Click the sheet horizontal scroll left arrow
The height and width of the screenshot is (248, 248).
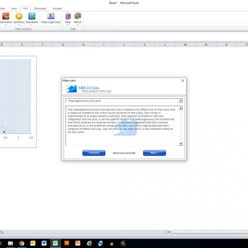(169, 232)
